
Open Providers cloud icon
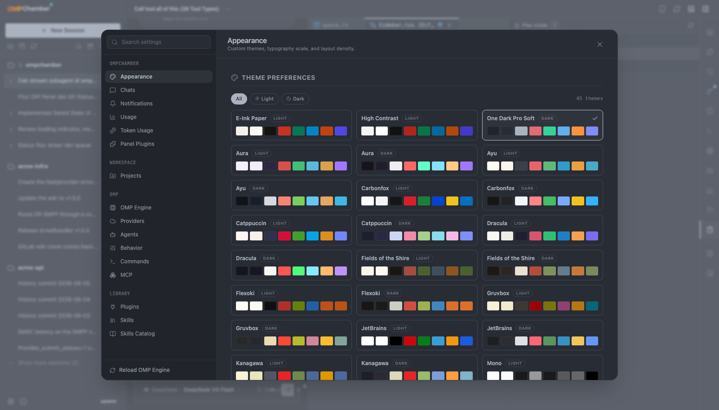[113, 221]
